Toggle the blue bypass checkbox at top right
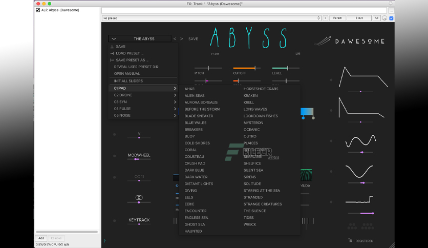The image size is (428, 248). point(391,18)
